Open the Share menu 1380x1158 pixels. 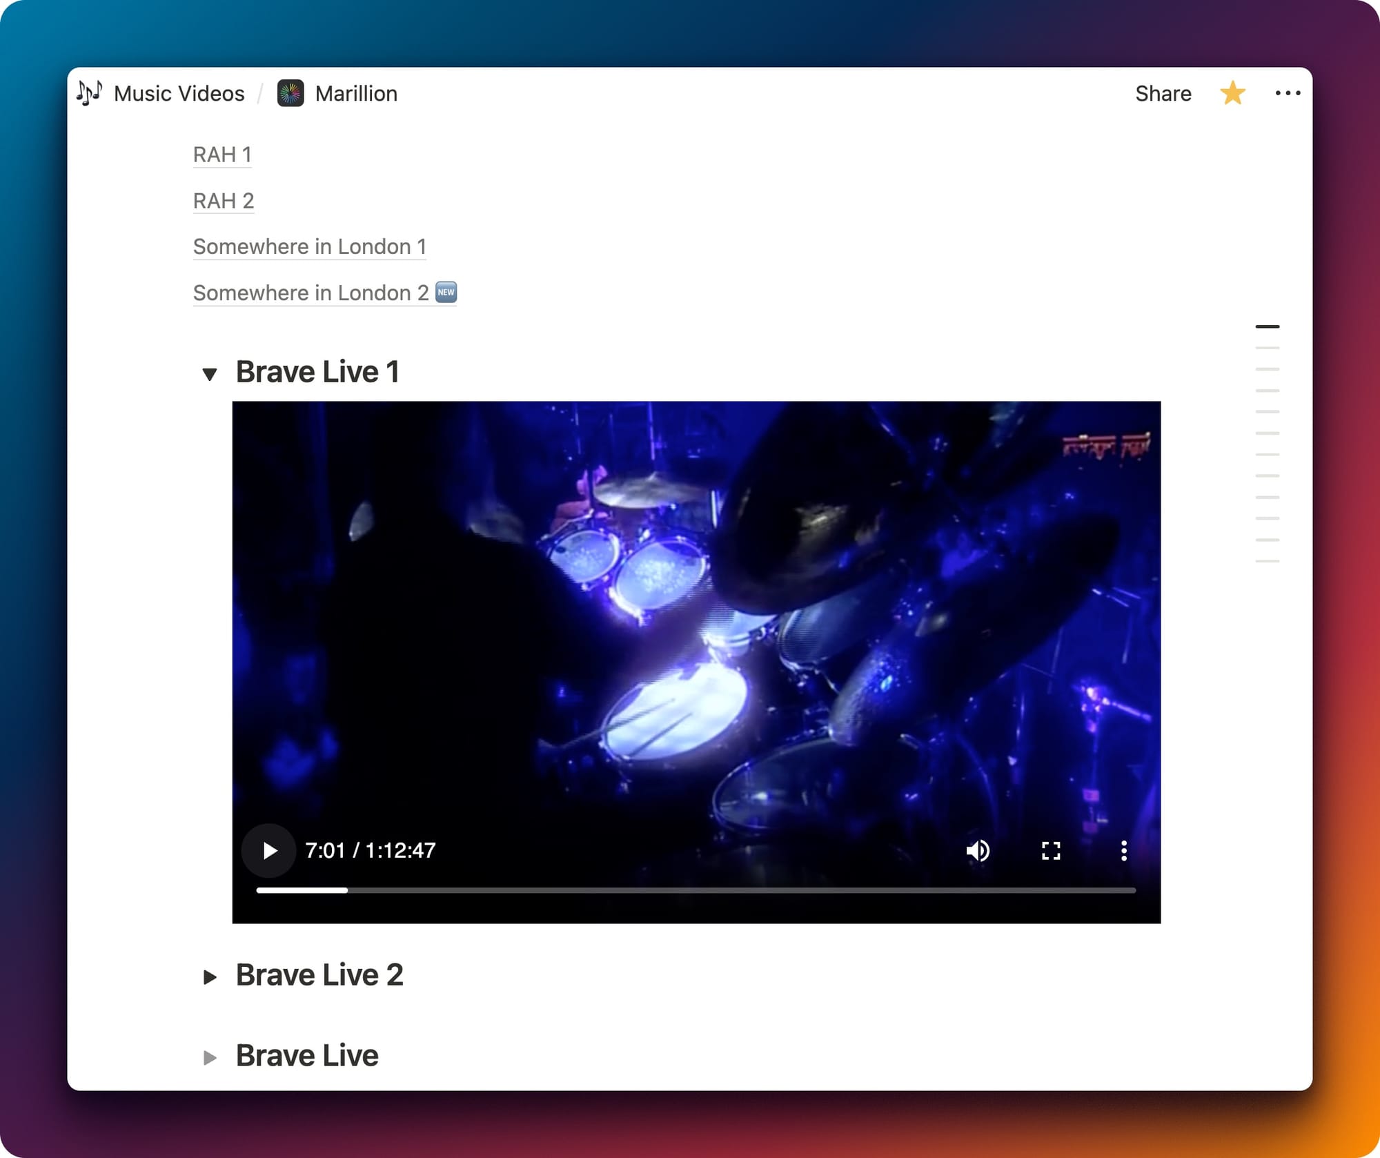tap(1163, 93)
